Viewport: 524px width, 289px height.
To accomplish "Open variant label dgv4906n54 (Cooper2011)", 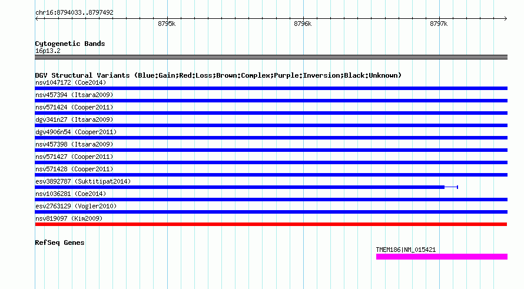I will click(x=76, y=132).
